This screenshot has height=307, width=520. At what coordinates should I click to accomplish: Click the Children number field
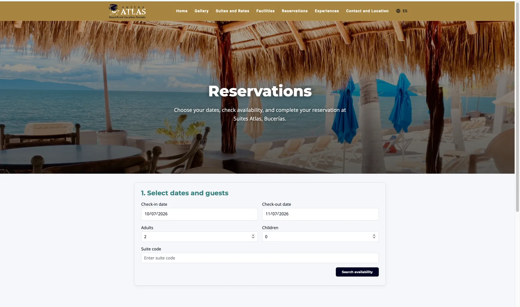(x=320, y=237)
